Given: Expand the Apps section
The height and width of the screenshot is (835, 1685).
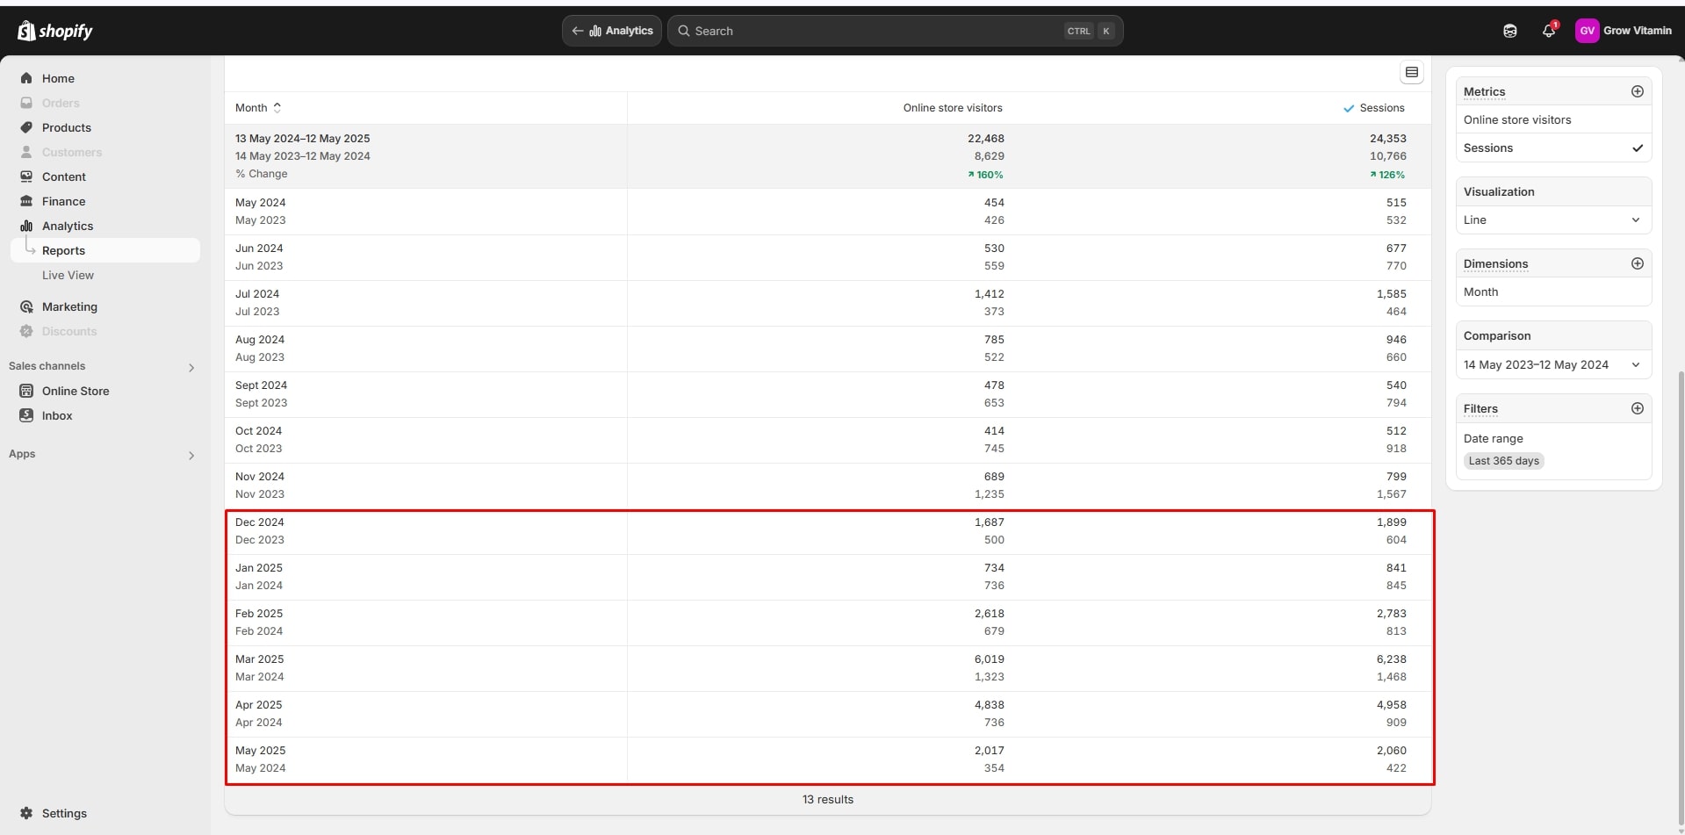Looking at the screenshot, I should tap(191, 455).
